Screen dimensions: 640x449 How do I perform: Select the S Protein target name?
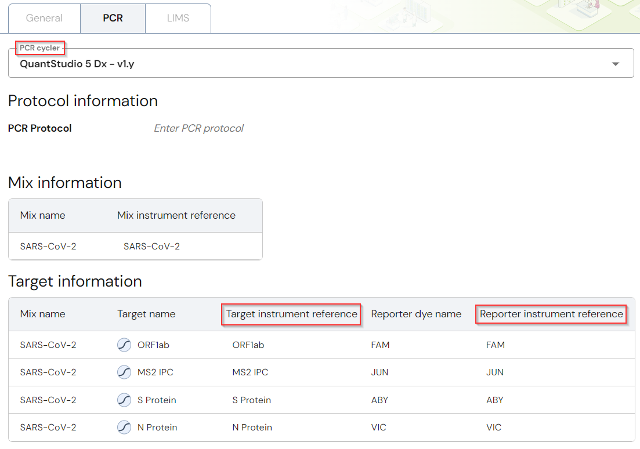[157, 400]
